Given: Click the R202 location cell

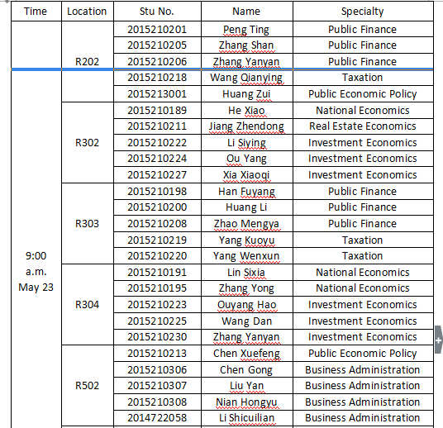Looking at the screenshot, I should pos(88,62).
